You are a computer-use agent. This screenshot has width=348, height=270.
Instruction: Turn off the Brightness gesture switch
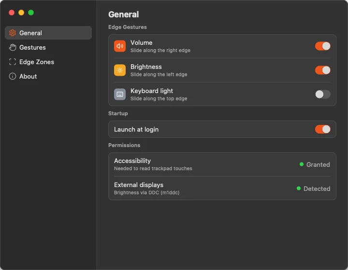point(323,70)
